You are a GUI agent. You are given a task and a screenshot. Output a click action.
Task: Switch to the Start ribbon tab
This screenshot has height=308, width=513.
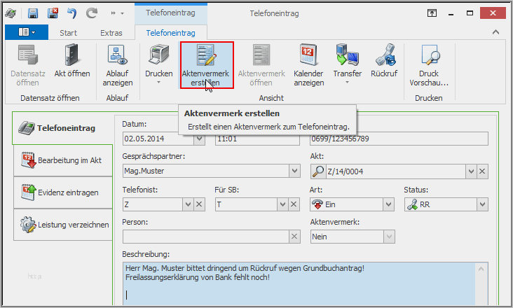pyautogui.click(x=69, y=33)
